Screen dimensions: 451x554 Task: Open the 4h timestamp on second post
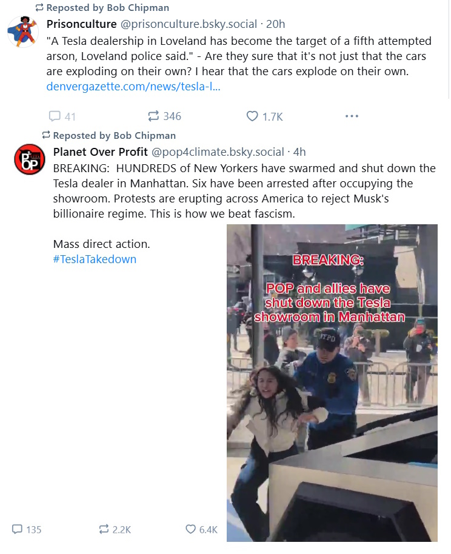[299, 152]
